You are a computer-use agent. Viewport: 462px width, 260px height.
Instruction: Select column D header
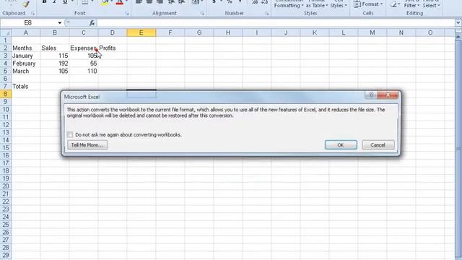coord(113,32)
